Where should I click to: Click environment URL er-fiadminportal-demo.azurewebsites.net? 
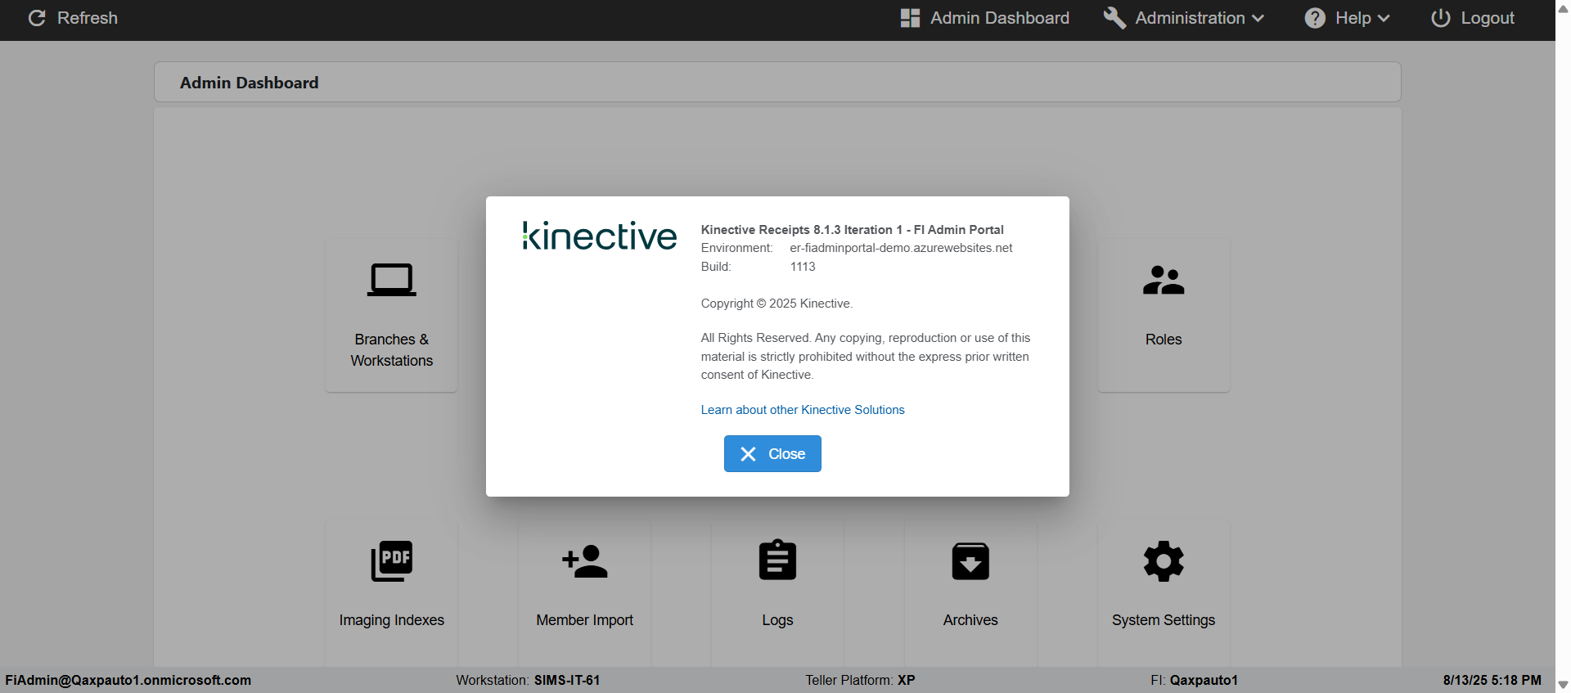[901, 248]
